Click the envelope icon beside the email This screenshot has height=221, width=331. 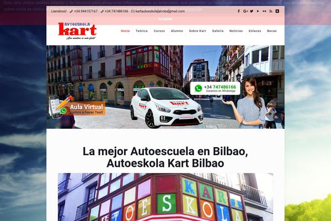(132, 11)
